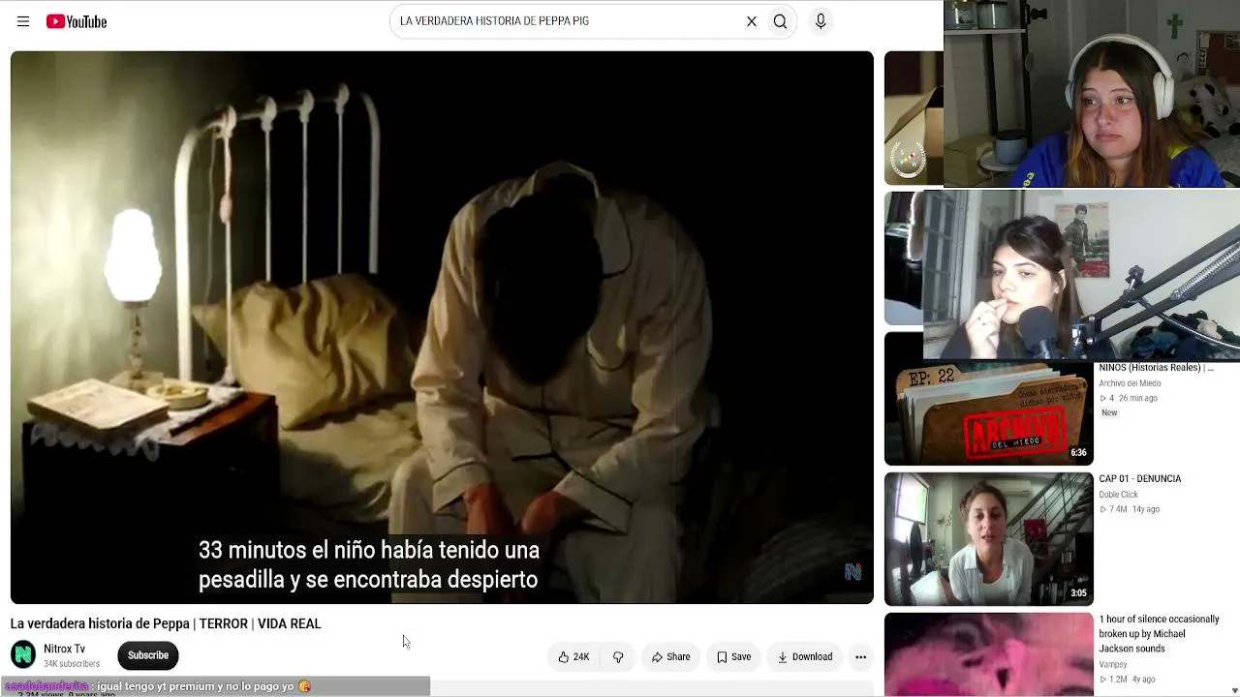Screen dimensions: 1240x697
Task: Open '1 hour of silence' video title
Action: pos(1159,634)
